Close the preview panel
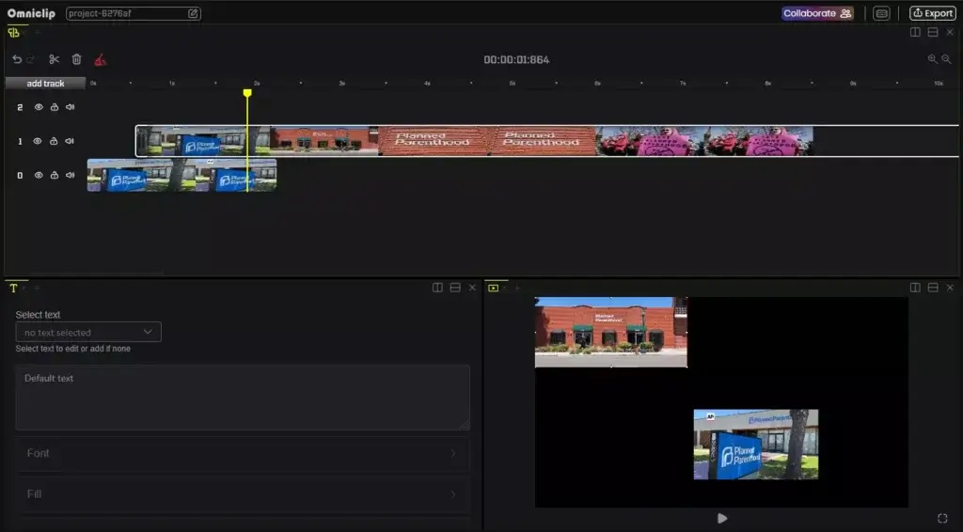Image resolution: width=963 pixels, height=532 pixels. tap(950, 288)
